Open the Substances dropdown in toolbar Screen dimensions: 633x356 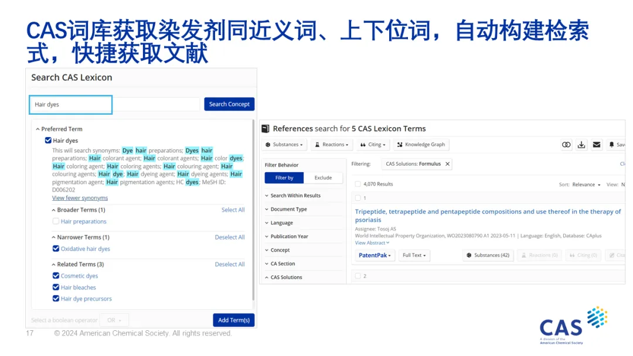tap(284, 145)
